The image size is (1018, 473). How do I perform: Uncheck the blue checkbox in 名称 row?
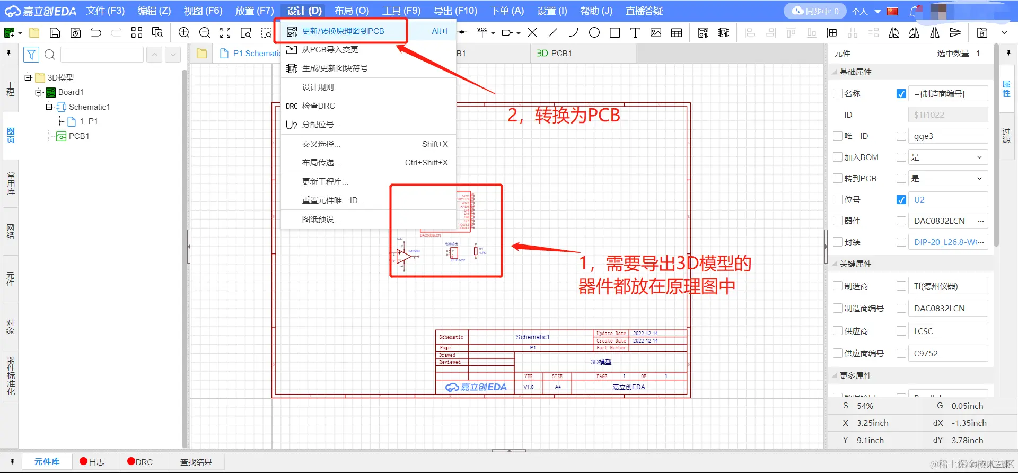(x=901, y=93)
